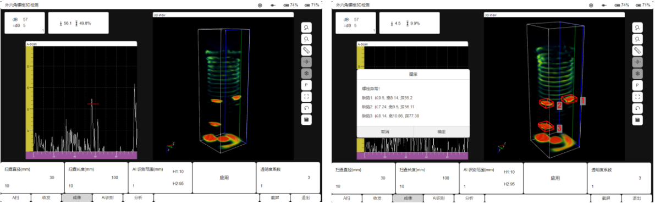Click connection plug icon in left screen header
Image resolution: width=655 pixels, height=204 pixels.
click(x=273, y=5)
